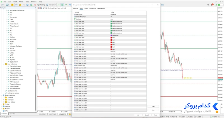Switch to the Common tab in dialog

pos(76,8)
